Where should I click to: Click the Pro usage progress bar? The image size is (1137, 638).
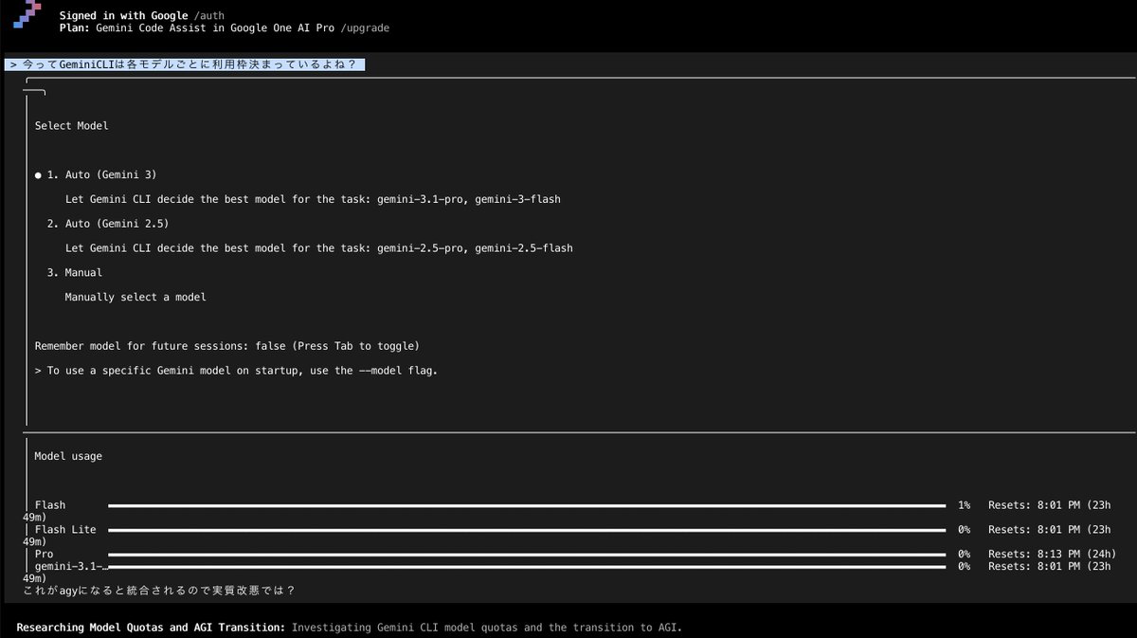[x=527, y=555]
